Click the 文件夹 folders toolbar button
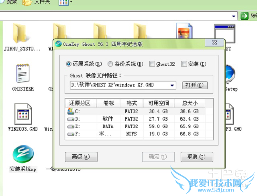The width and height of the screenshot is (257, 196). 37,2
